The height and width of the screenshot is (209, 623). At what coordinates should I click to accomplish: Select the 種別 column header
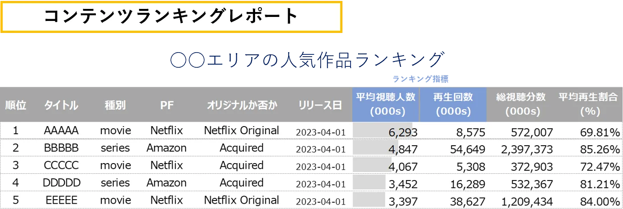pyautogui.click(x=115, y=105)
